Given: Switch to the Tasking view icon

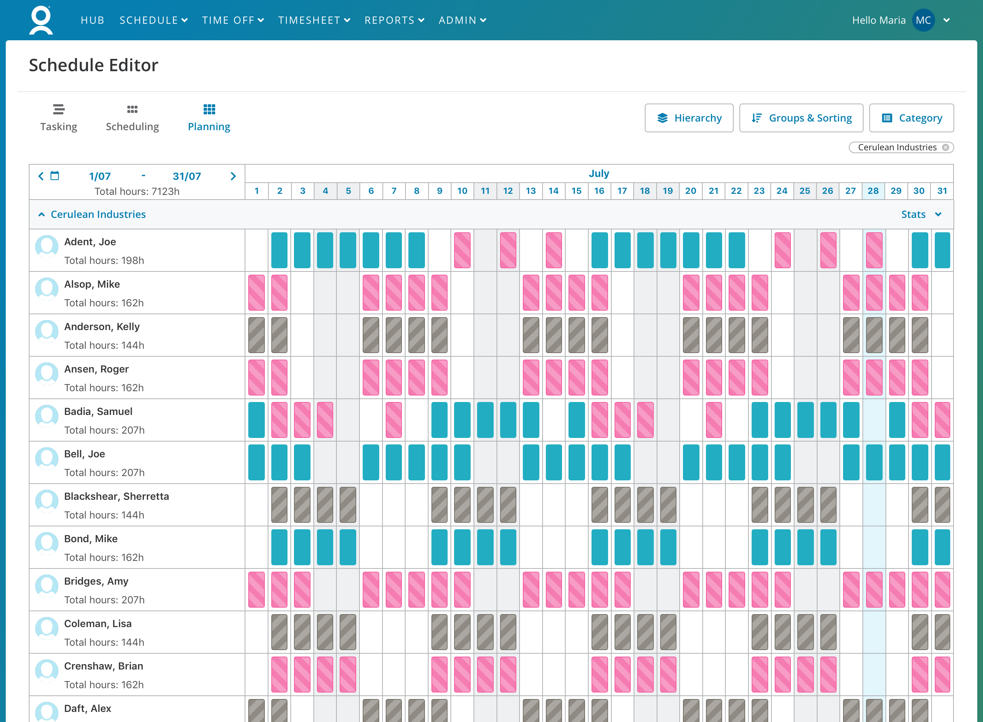Looking at the screenshot, I should 59,109.
